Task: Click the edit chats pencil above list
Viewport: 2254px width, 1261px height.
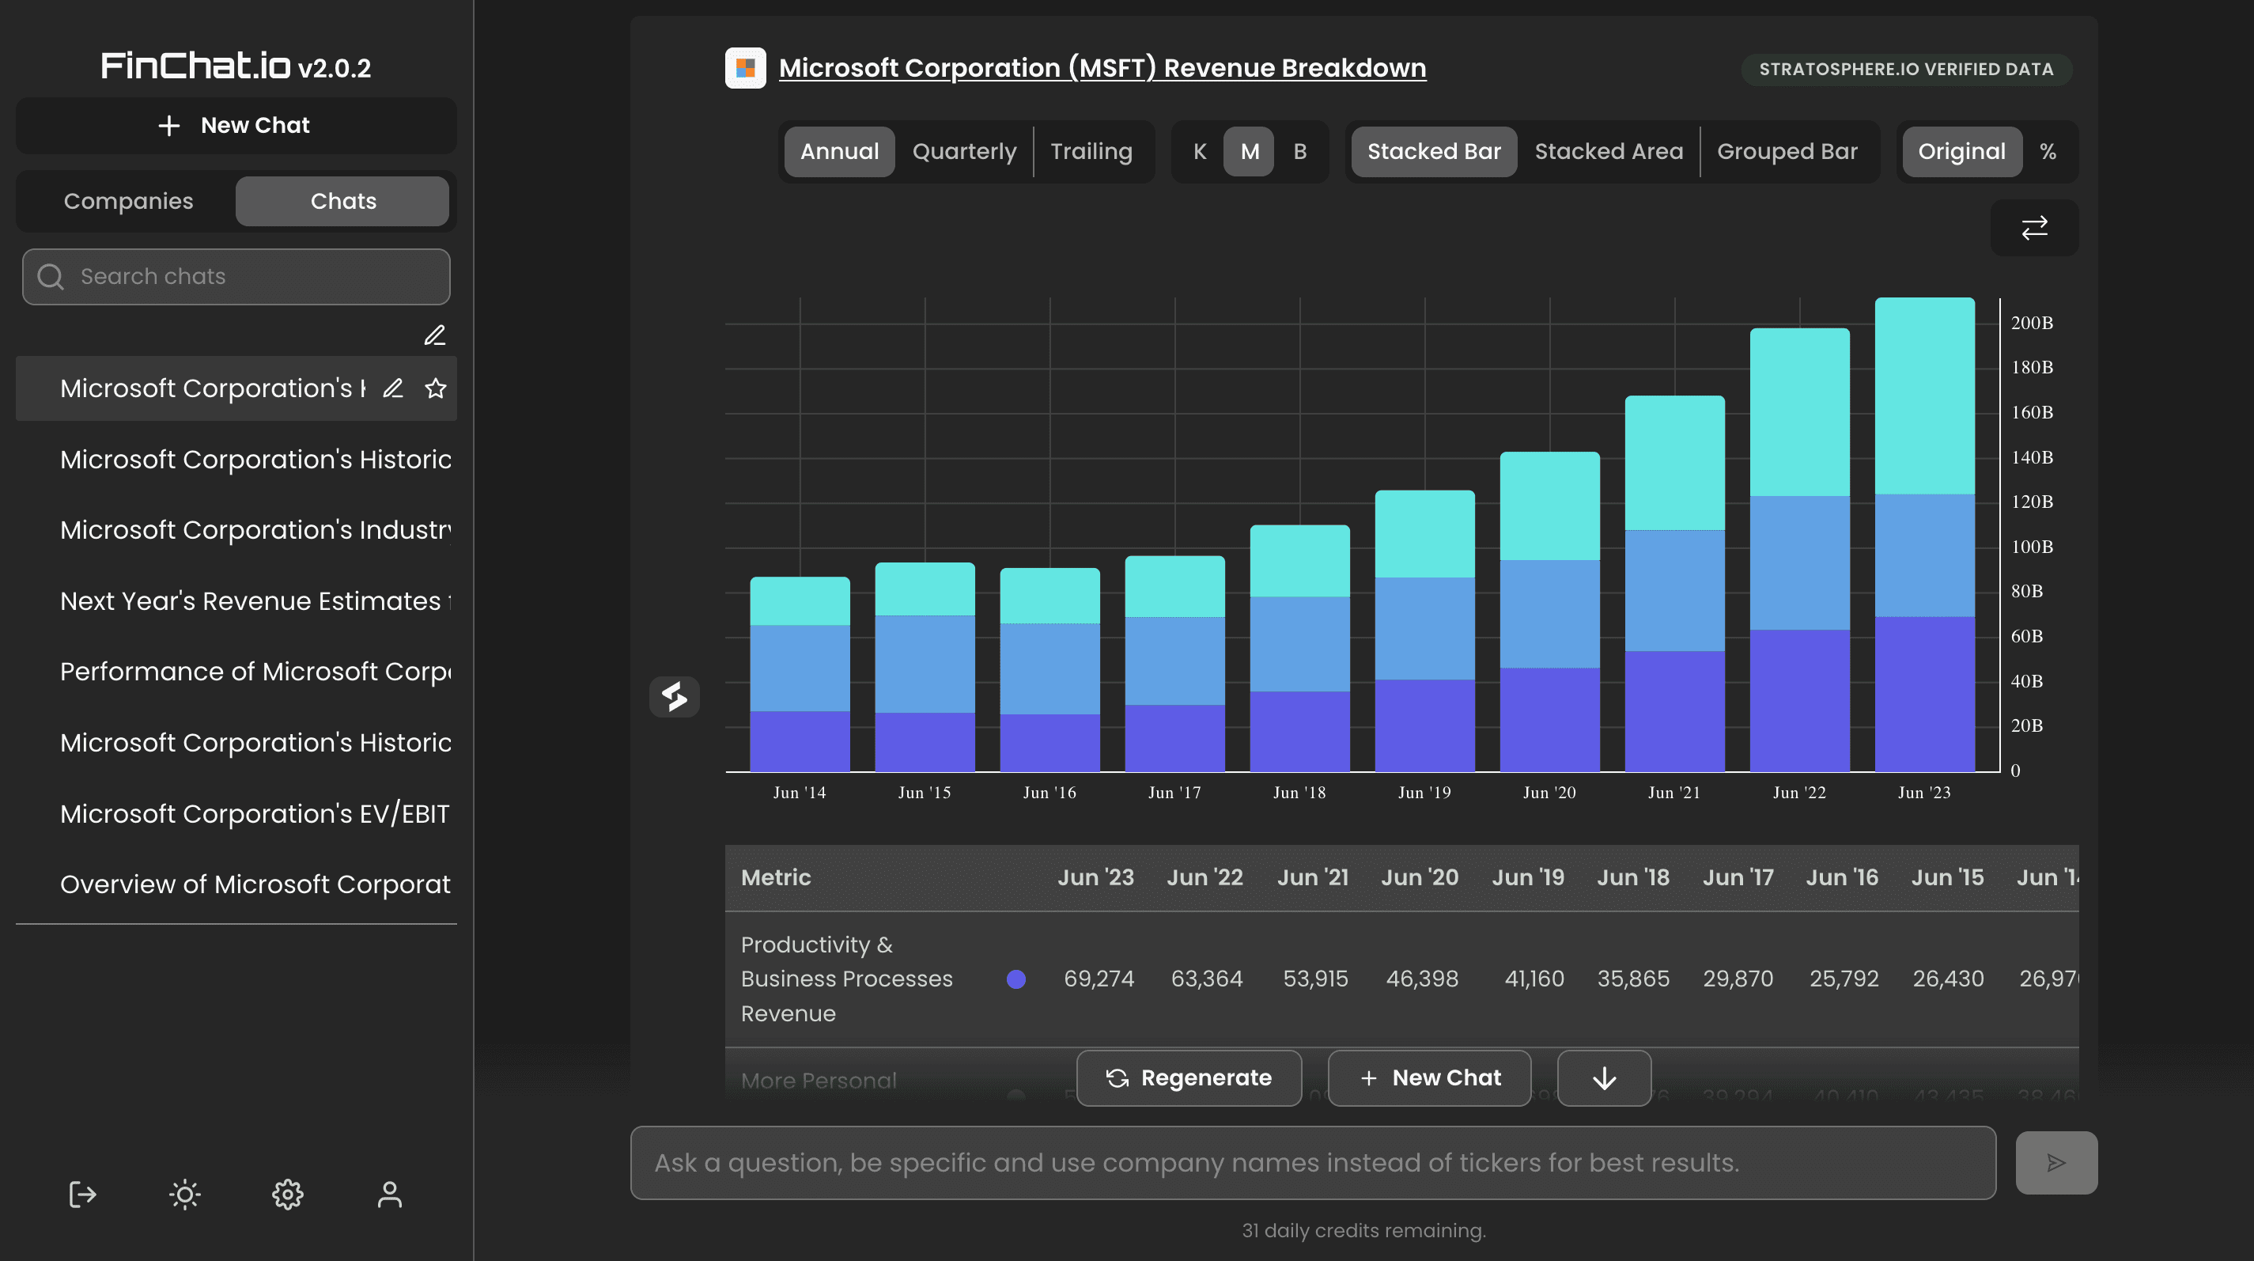Action: point(434,335)
